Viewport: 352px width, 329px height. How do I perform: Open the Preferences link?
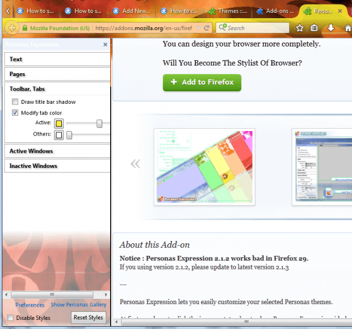point(30,305)
